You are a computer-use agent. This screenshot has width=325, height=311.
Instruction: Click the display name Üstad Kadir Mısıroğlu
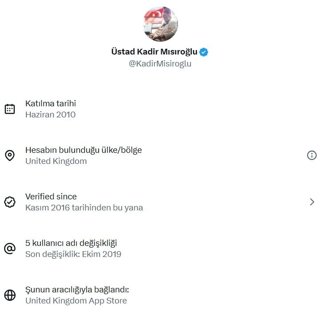tap(154, 52)
